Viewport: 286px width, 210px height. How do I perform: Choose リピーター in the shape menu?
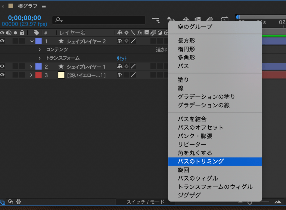coord(192,145)
